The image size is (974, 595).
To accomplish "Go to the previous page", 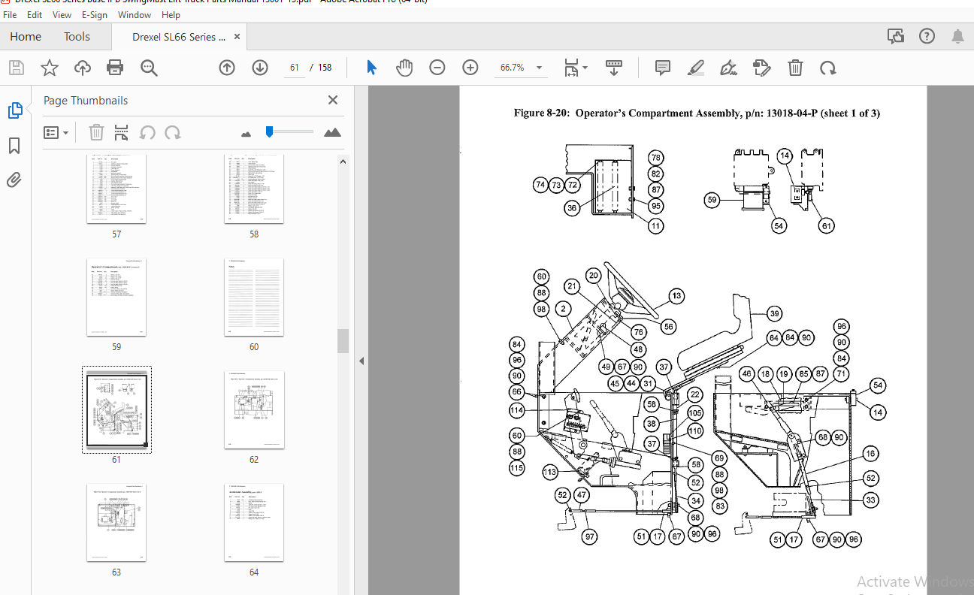I will 227,68.
